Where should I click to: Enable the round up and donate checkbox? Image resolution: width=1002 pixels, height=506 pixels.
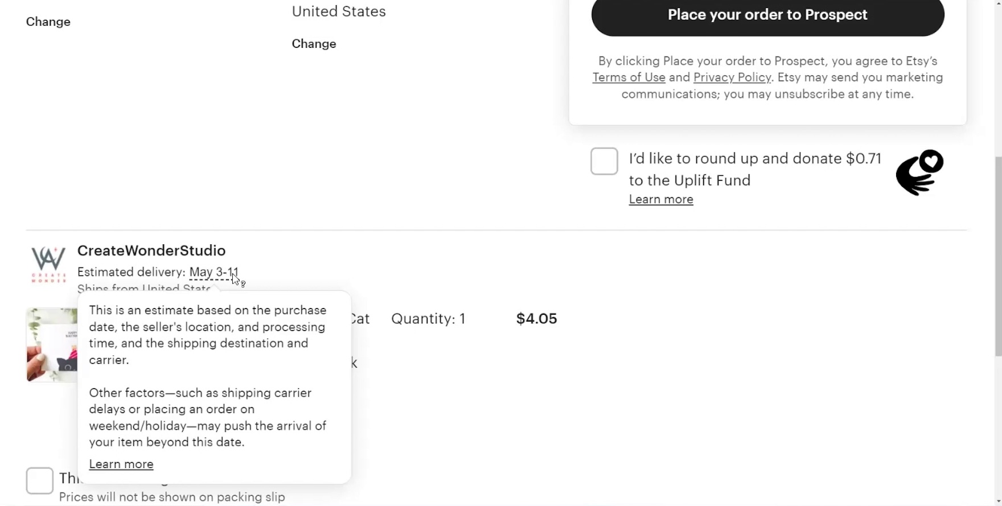(604, 161)
